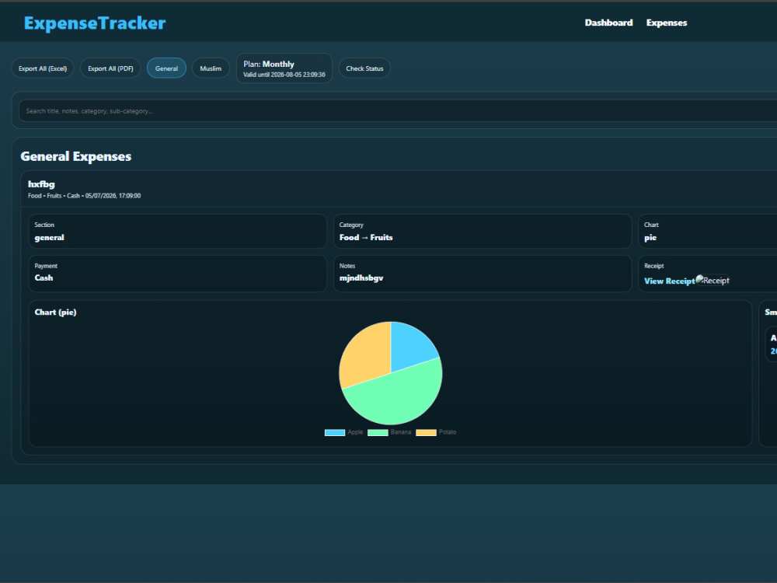The image size is (777, 583).
Task: Open the Expenses navigation item
Action: click(x=667, y=23)
